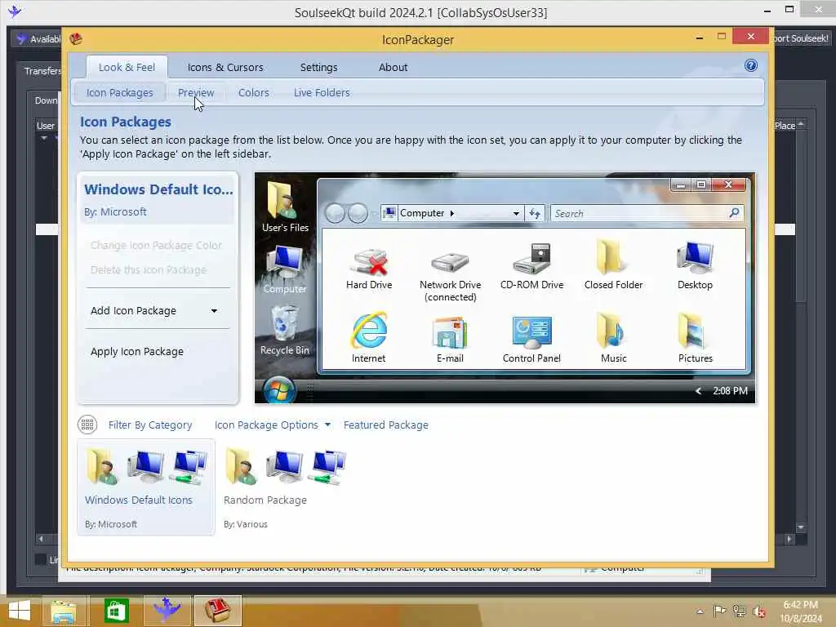Click the preview refresh arrows icon
Image resolution: width=836 pixels, height=627 pixels.
coord(535,213)
